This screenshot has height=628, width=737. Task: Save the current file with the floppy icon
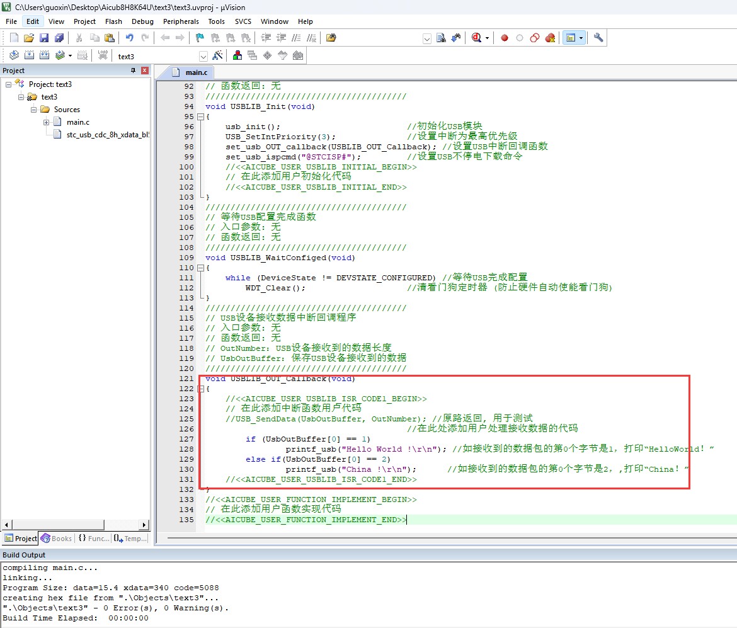(44, 38)
